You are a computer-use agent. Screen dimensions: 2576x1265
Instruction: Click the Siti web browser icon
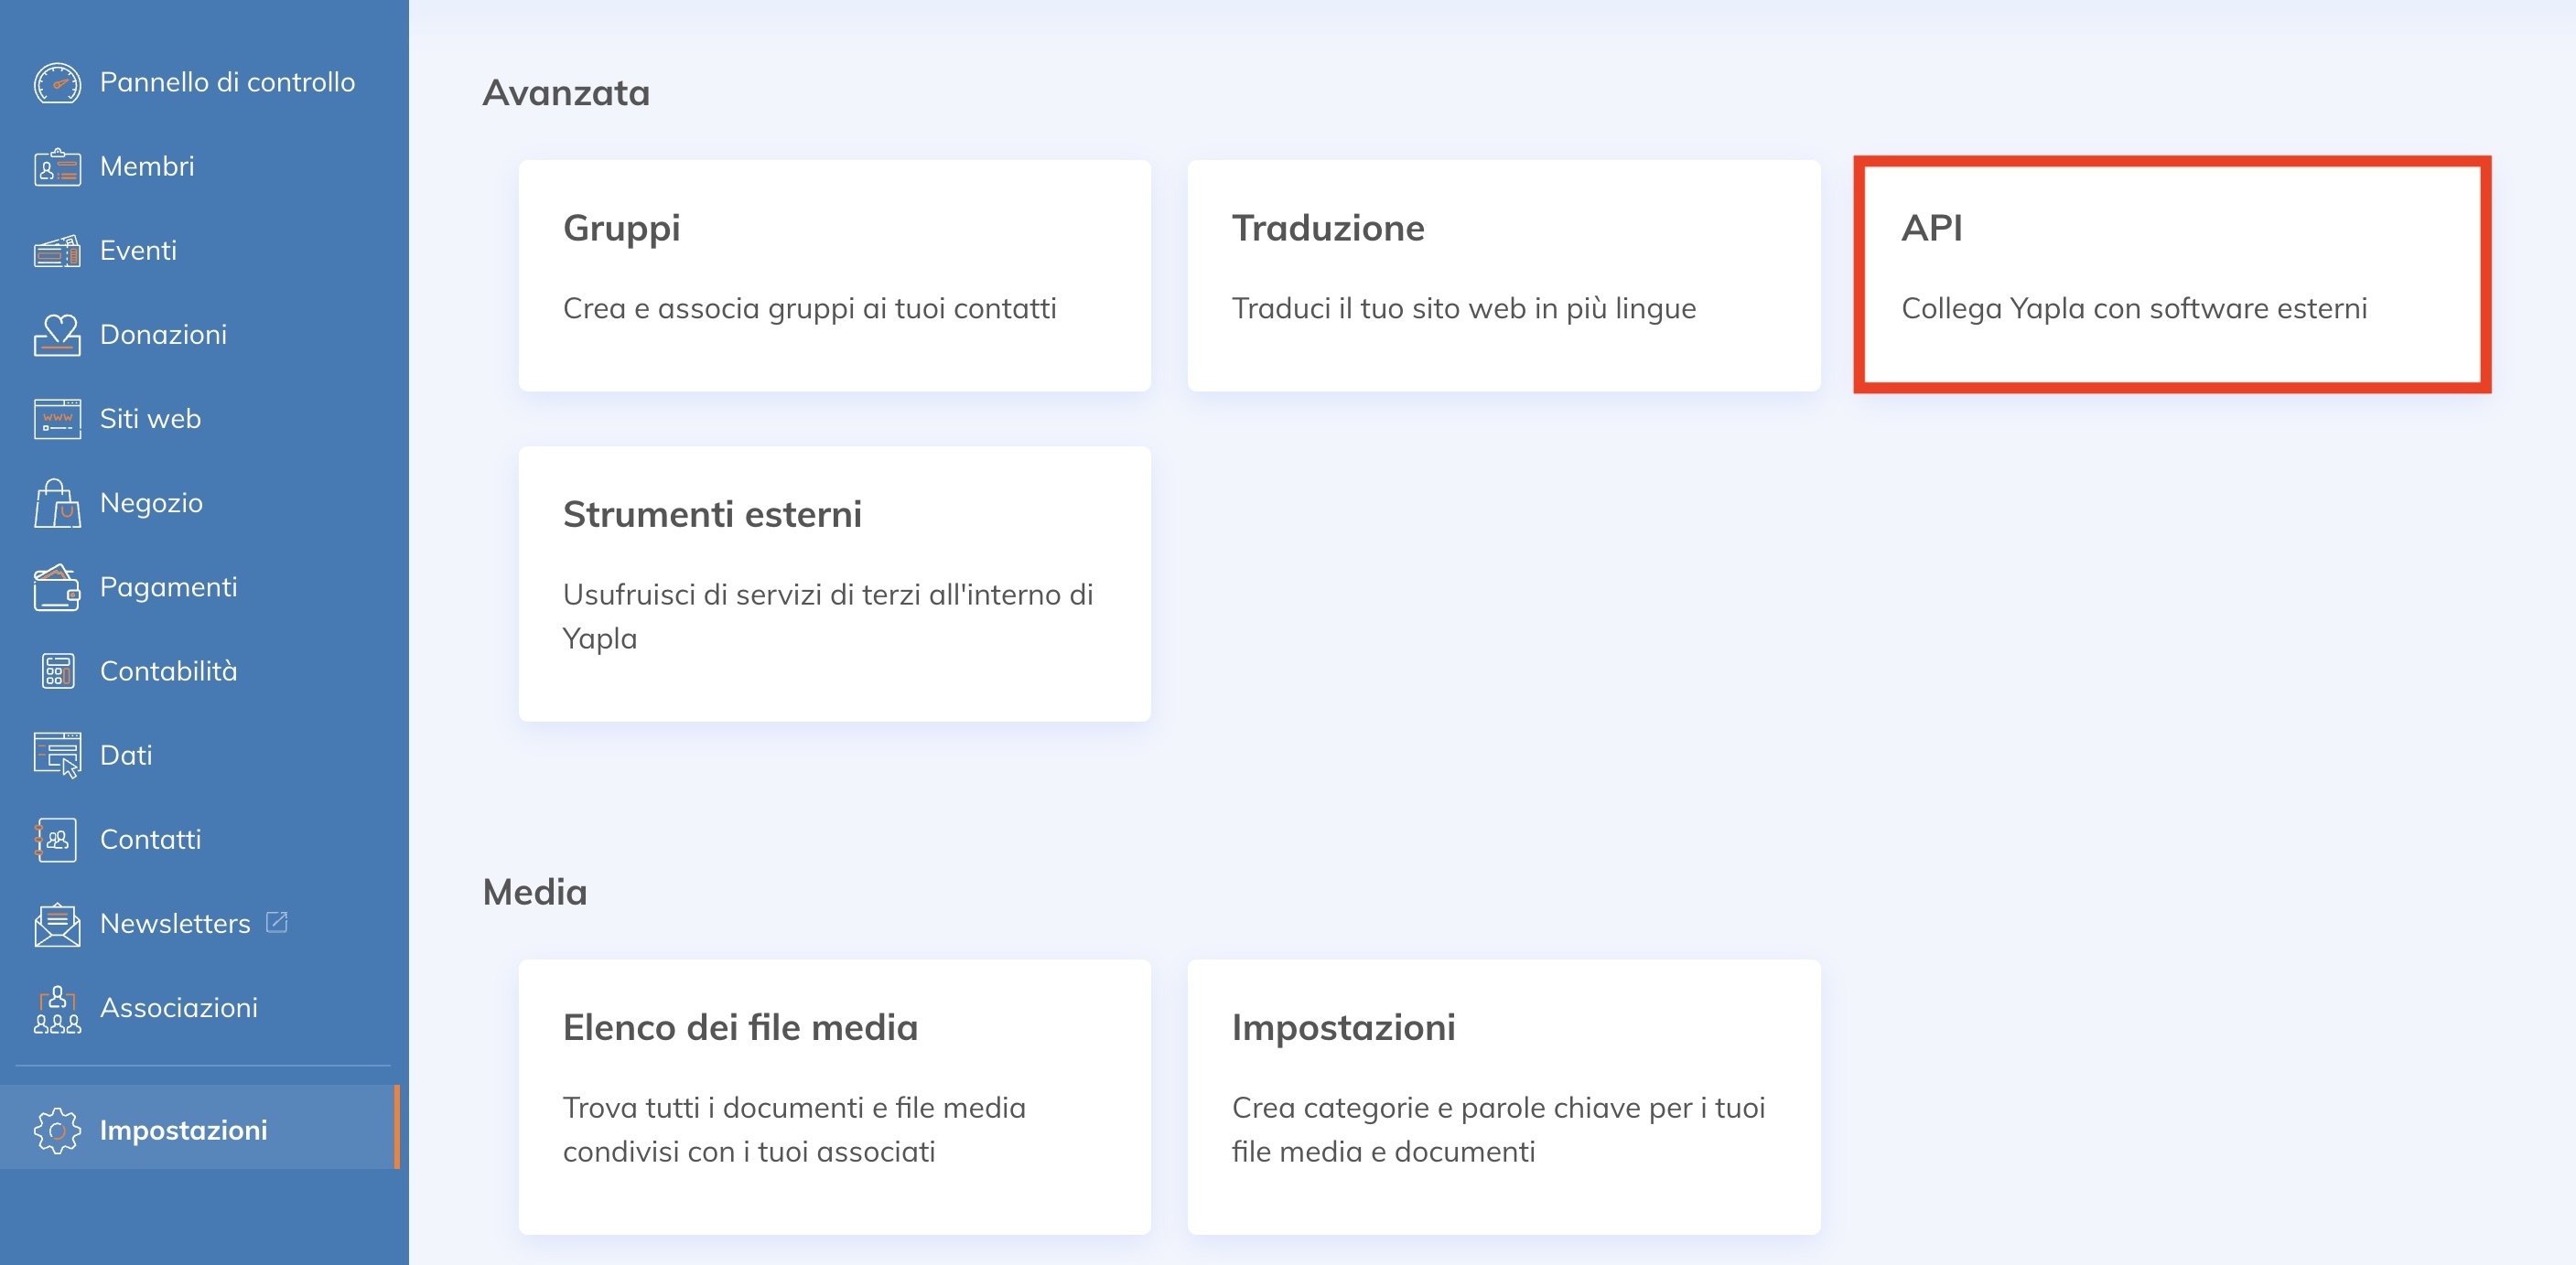[57, 419]
